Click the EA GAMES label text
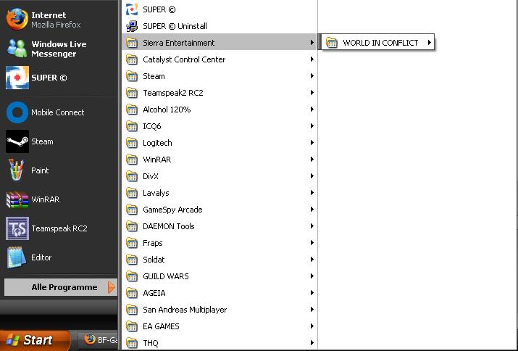This screenshot has height=351, width=518. pyautogui.click(x=161, y=326)
